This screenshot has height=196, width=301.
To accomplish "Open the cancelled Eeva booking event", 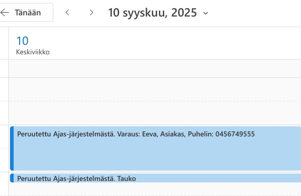I will point(150,150).
